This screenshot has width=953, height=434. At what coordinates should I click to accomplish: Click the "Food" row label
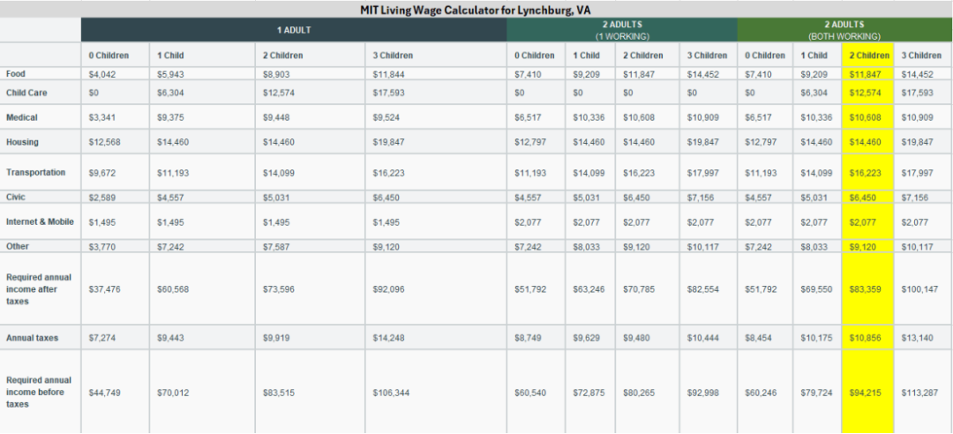coord(16,74)
